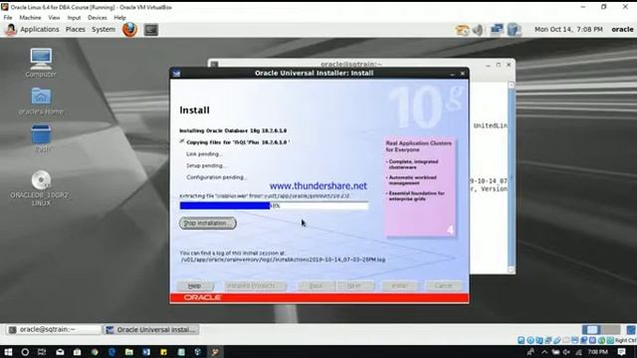Open the VirtualBox File menu
Screen dimensions: 637x358
coord(8,18)
